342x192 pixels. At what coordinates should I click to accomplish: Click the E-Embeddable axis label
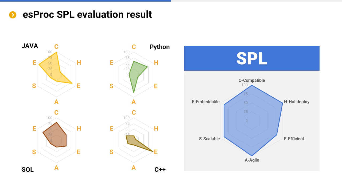pos(205,102)
